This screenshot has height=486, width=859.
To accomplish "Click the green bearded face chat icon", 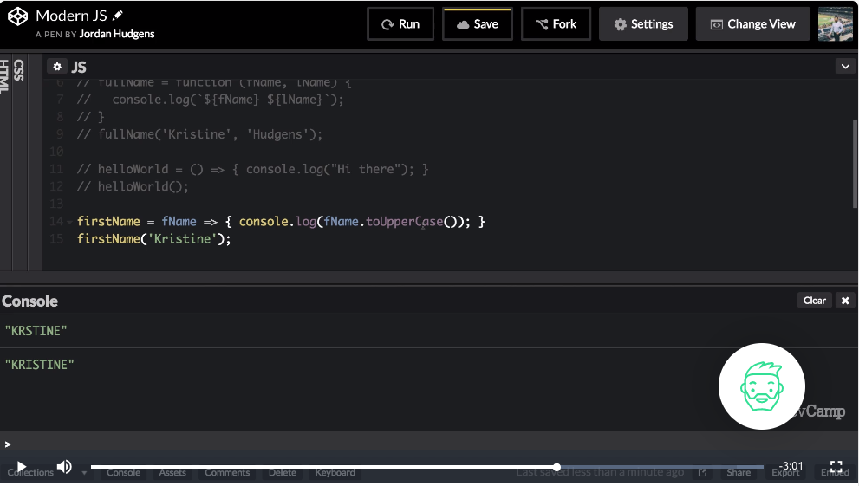I will pos(762,386).
